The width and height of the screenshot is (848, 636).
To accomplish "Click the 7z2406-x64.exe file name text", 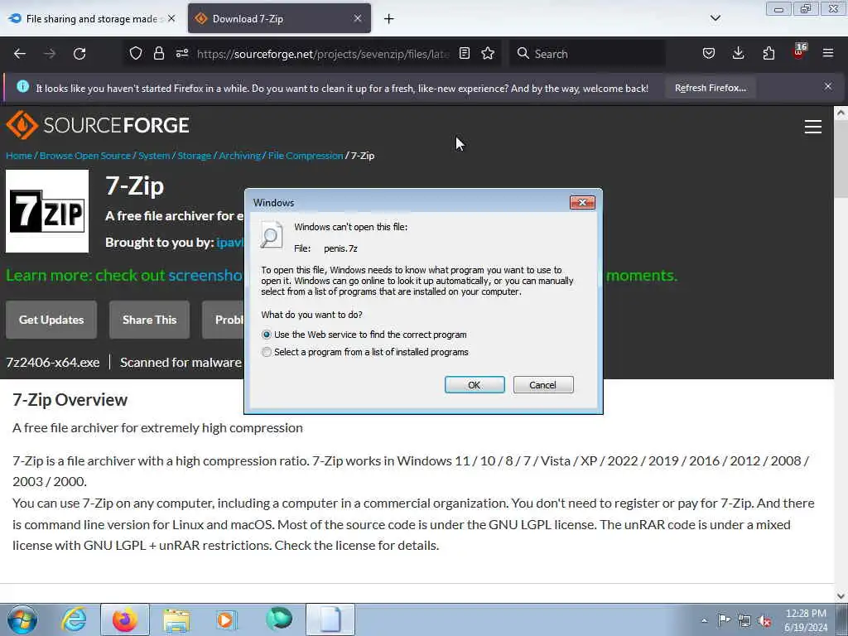I will pyautogui.click(x=52, y=363).
